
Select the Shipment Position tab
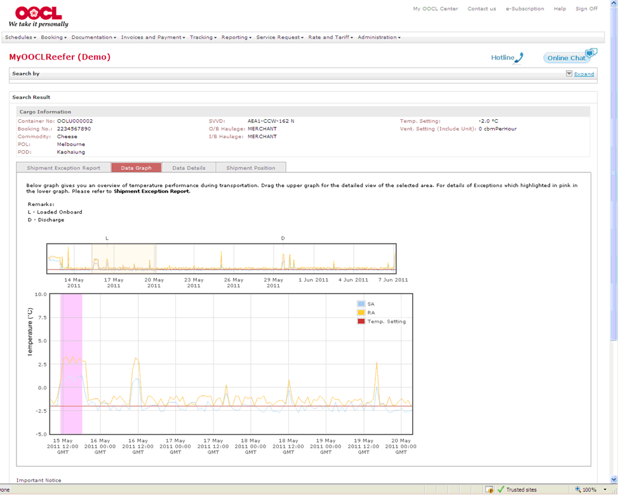click(x=251, y=168)
